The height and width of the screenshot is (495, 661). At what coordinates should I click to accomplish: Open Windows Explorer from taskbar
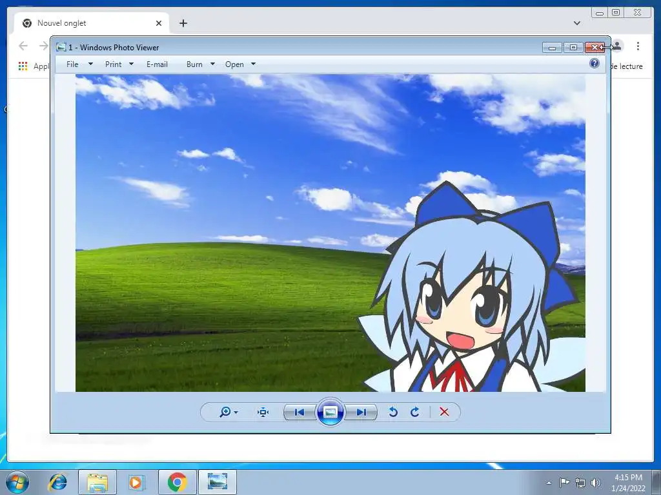click(97, 482)
